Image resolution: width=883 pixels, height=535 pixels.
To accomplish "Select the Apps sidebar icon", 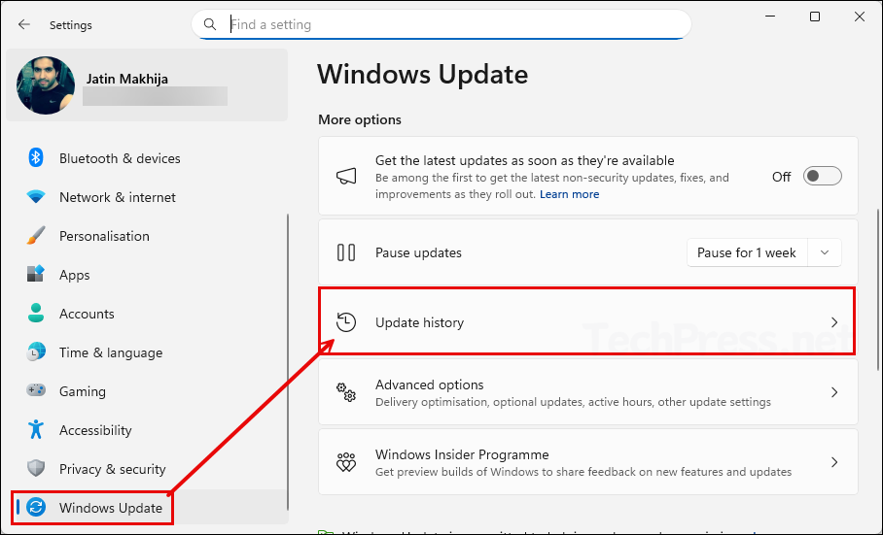I will pos(36,275).
